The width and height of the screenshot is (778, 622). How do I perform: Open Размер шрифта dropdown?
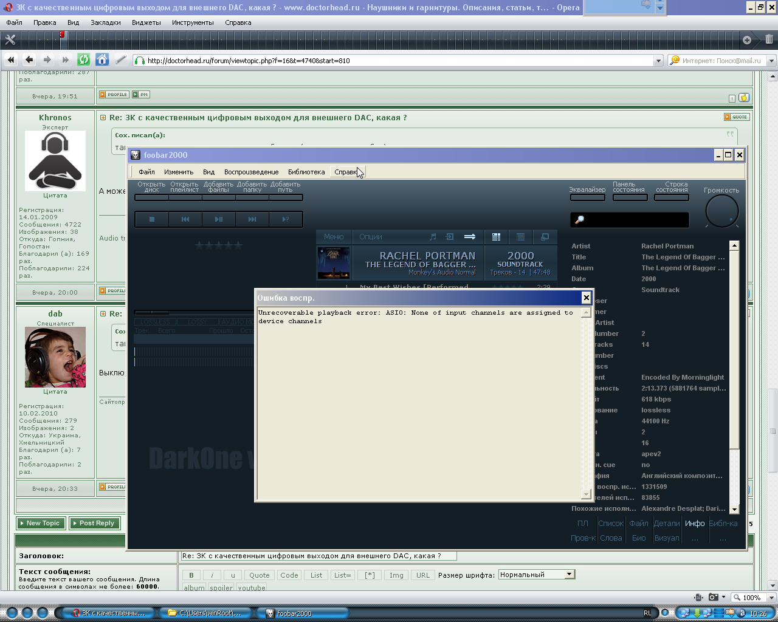(536, 575)
